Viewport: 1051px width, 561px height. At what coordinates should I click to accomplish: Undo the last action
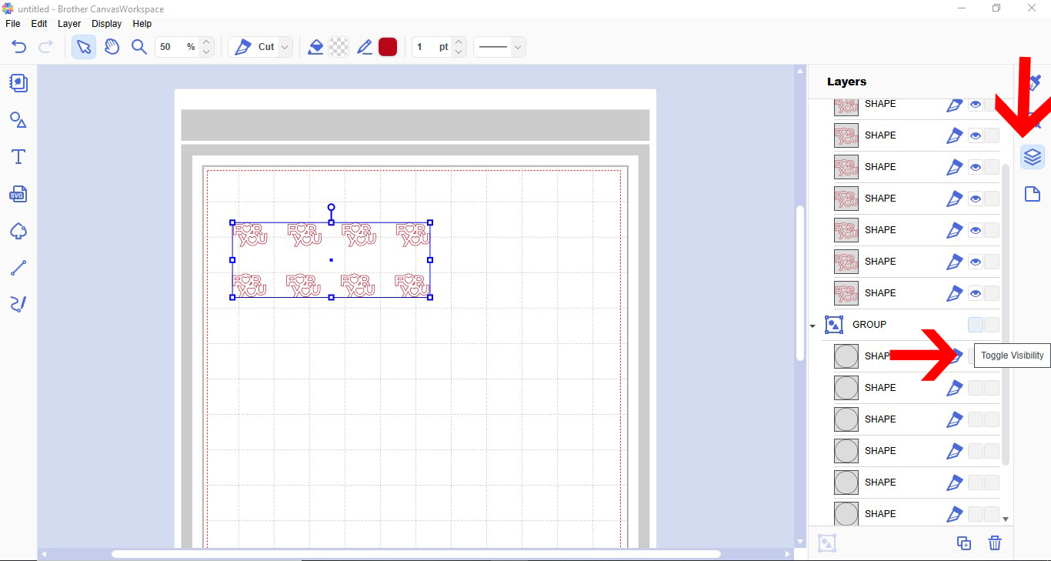click(x=19, y=47)
